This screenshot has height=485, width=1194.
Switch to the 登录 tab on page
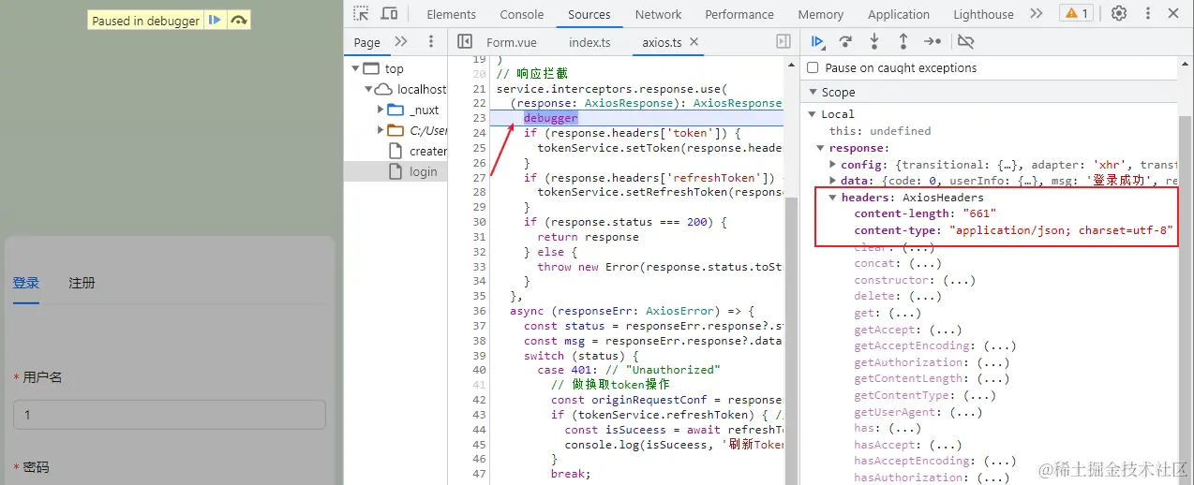point(26,283)
